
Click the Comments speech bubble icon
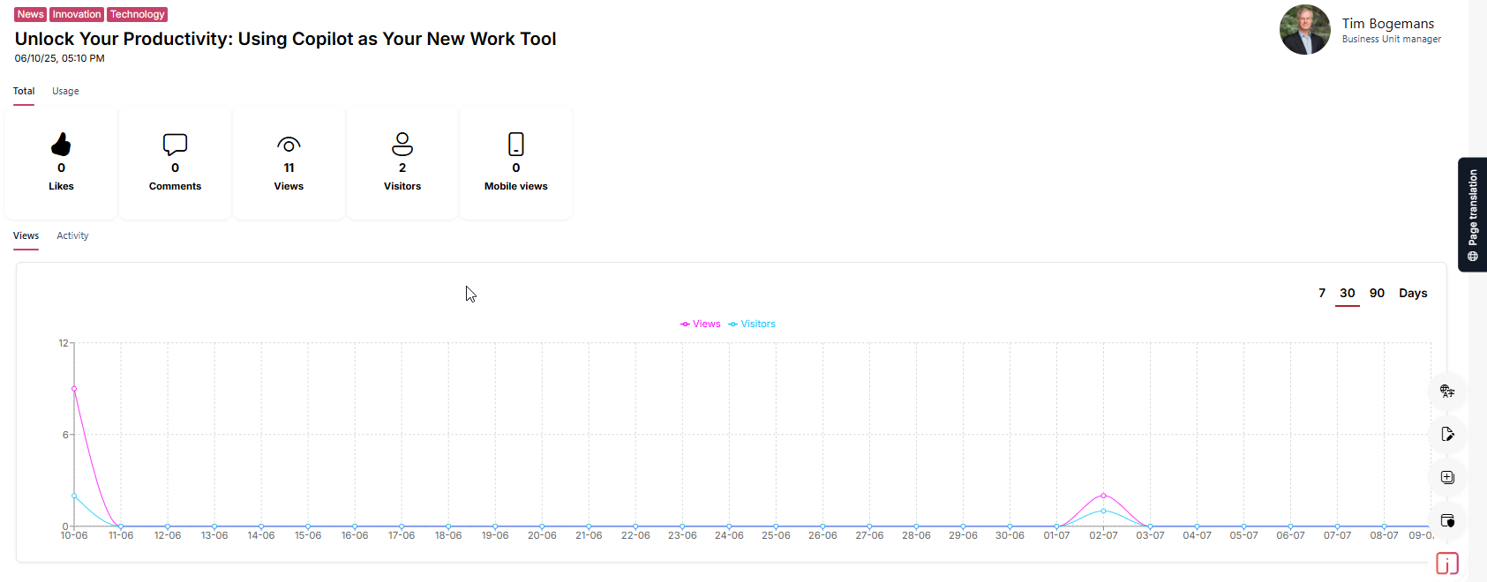point(175,144)
